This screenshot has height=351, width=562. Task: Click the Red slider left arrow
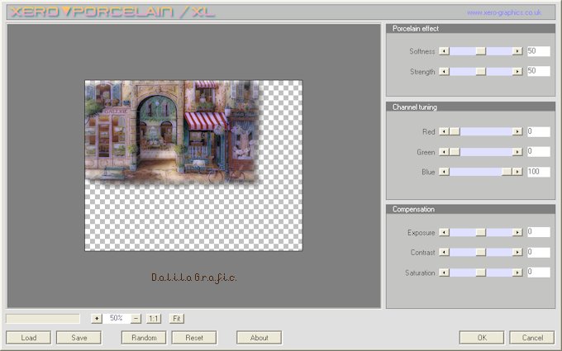[x=444, y=131]
